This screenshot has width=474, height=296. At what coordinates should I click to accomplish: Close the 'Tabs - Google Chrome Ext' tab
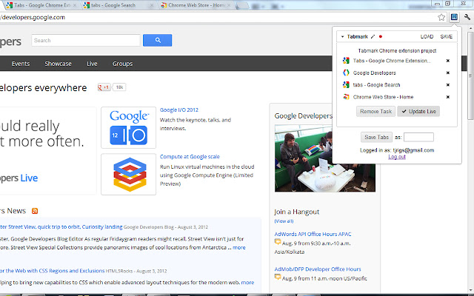tap(75, 5)
